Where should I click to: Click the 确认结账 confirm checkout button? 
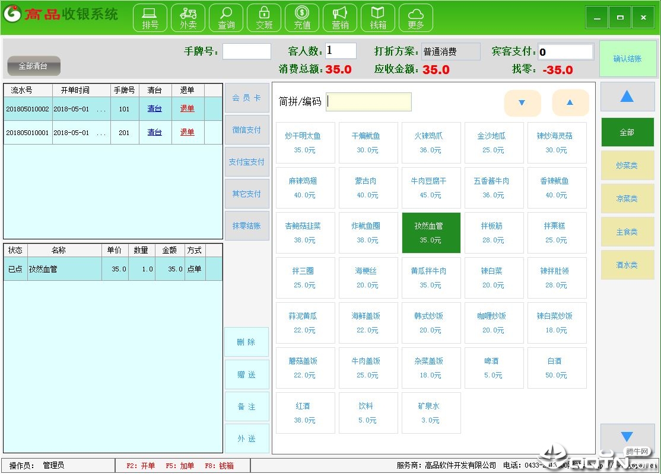point(627,59)
